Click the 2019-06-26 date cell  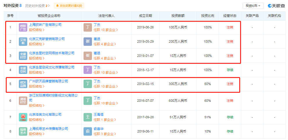(146, 27)
